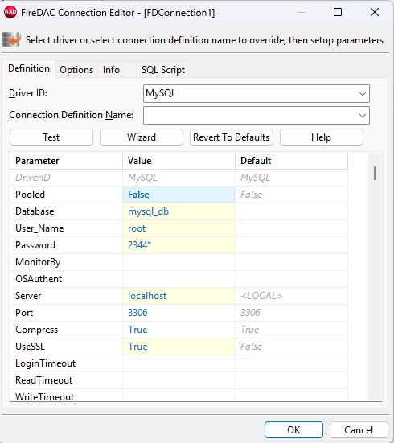The width and height of the screenshot is (394, 443).
Task: Open the Help button
Action: pyautogui.click(x=322, y=137)
